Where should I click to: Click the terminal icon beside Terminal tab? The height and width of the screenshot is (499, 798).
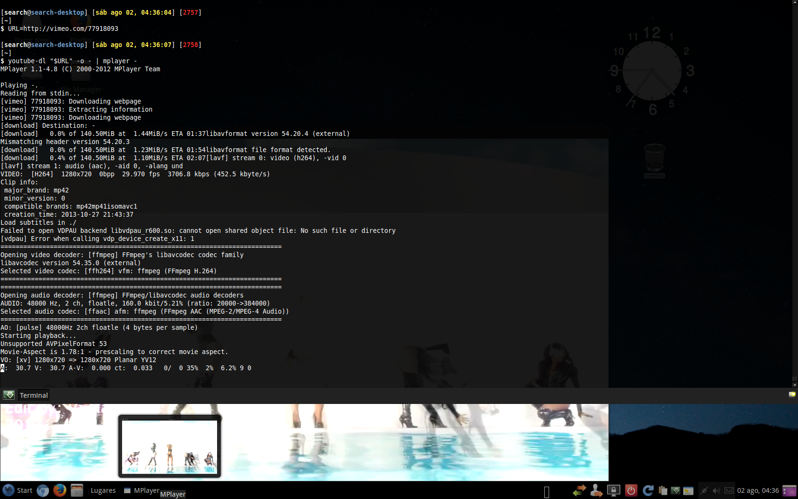(x=9, y=395)
